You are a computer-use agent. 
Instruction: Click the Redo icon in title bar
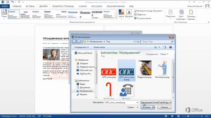19,2
